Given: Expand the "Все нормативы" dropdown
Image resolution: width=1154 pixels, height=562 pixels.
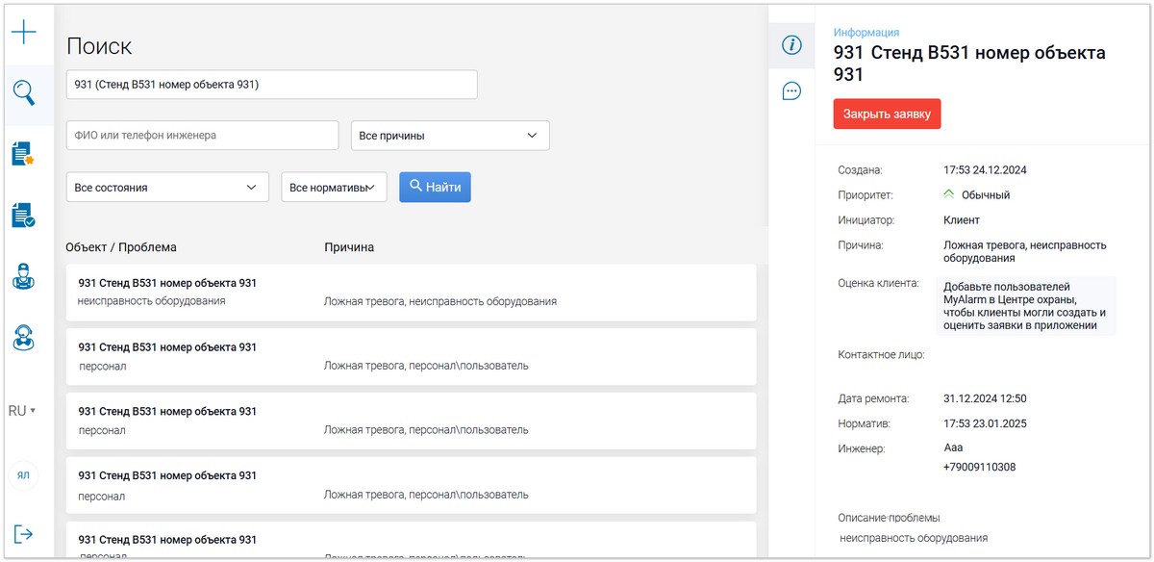Looking at the screenshot, I should [x=334, y=188].
